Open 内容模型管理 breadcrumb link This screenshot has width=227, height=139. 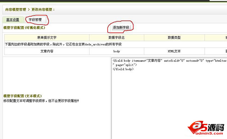16,9
